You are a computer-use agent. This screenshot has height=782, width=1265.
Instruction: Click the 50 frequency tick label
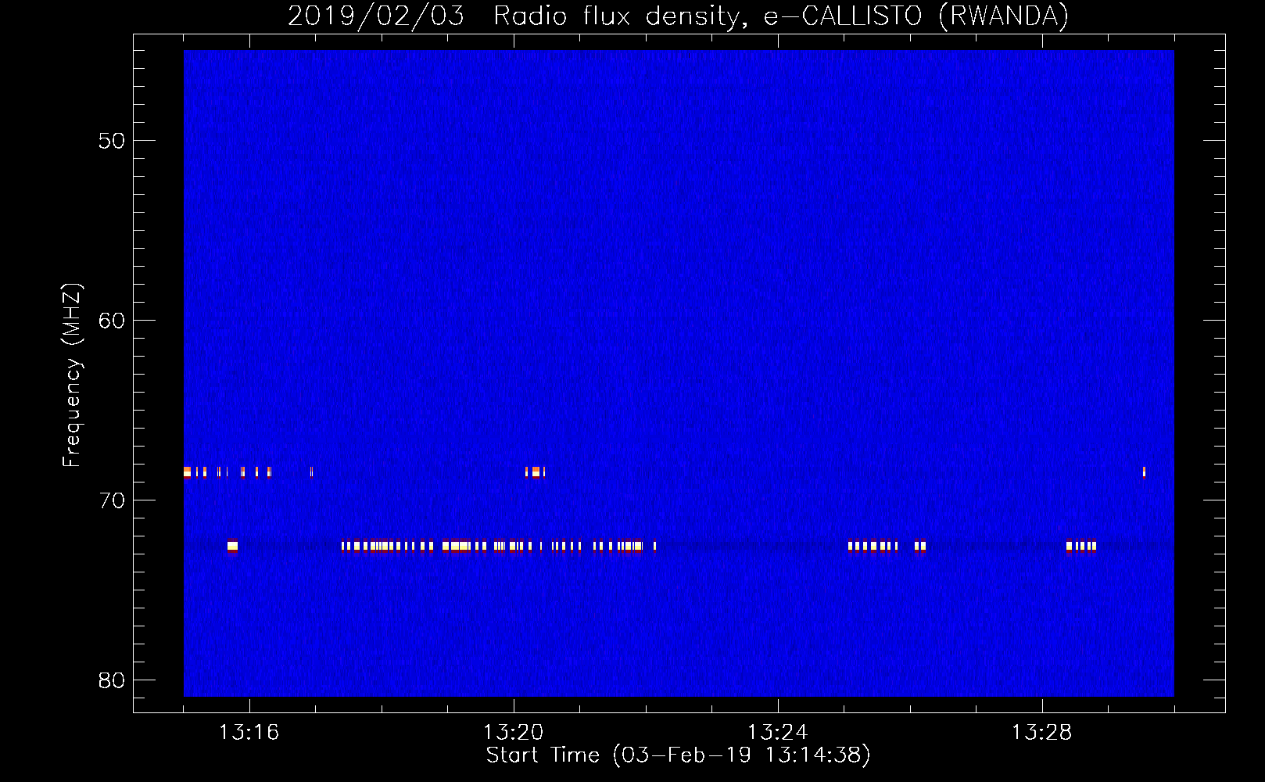(x=111, y=141)
